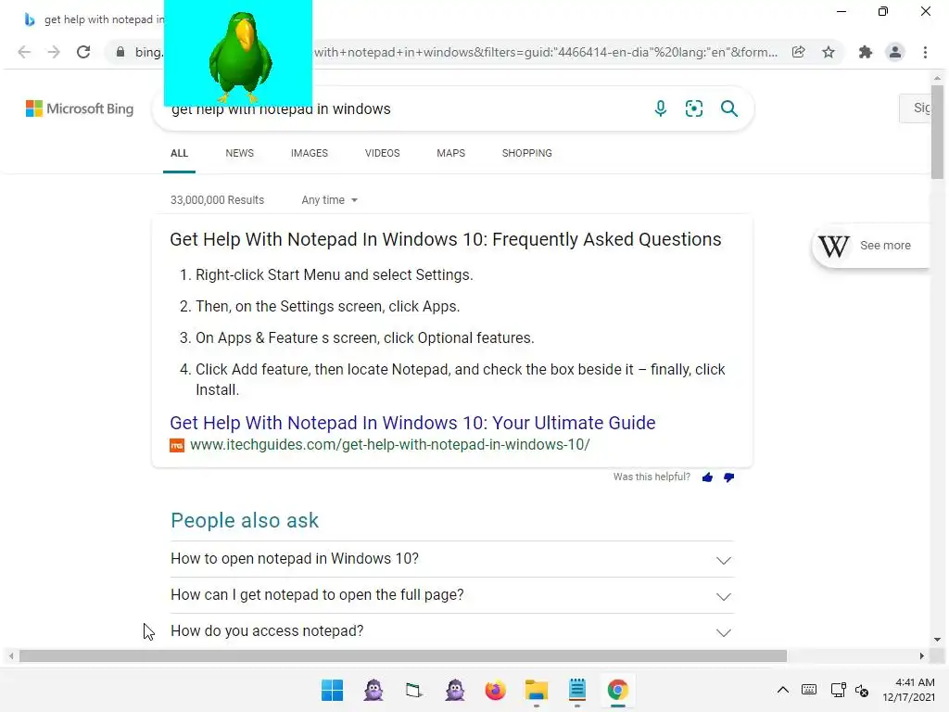This screenshot has width=949, height=712.
Task: Click the step On Apps & Features text
Action: pyautogui.click(x=365, y=337)
